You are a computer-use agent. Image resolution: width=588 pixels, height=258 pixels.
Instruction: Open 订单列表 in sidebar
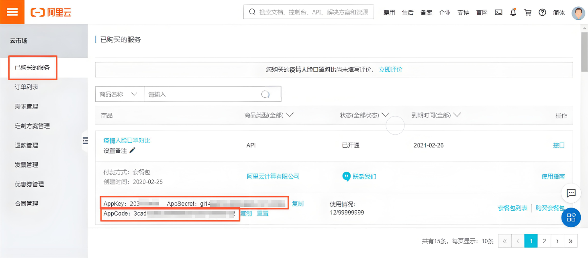pyautogui.click(x=27, y=87)
